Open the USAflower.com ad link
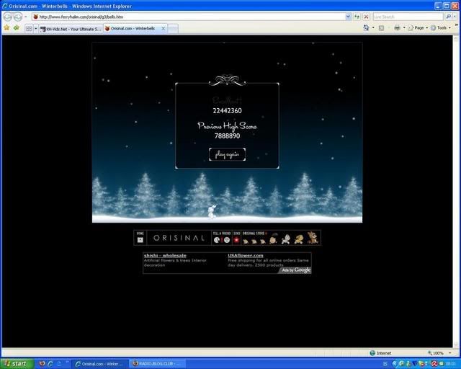The image size is (461, 369). pos(246,255)
